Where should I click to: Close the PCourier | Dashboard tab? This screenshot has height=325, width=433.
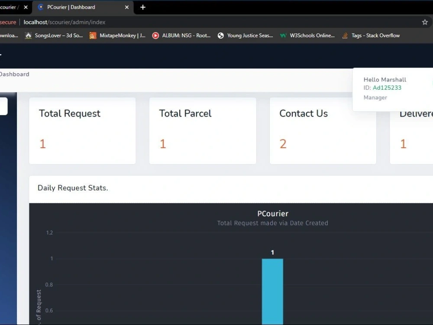(x=127, y=7)
